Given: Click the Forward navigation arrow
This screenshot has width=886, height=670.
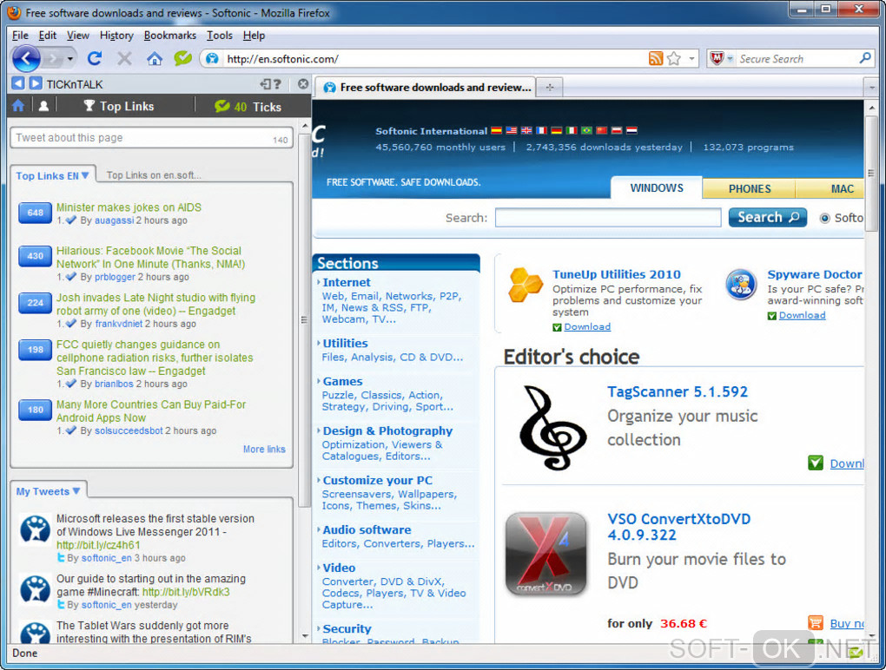Looking at the screenshot, I should (x=53, y=58).
